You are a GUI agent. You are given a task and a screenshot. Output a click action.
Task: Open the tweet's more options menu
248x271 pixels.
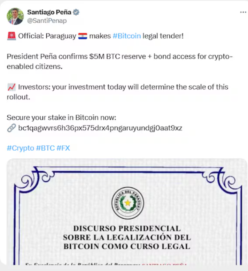pyautogui.click(x=243, y=12)
